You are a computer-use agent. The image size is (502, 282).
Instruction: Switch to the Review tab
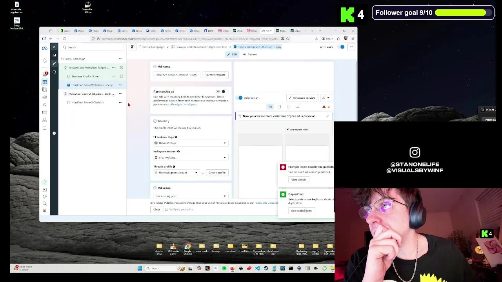pyautogui.click(x=250, y=54)
